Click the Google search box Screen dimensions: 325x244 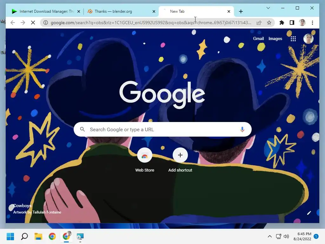point(163,130)
